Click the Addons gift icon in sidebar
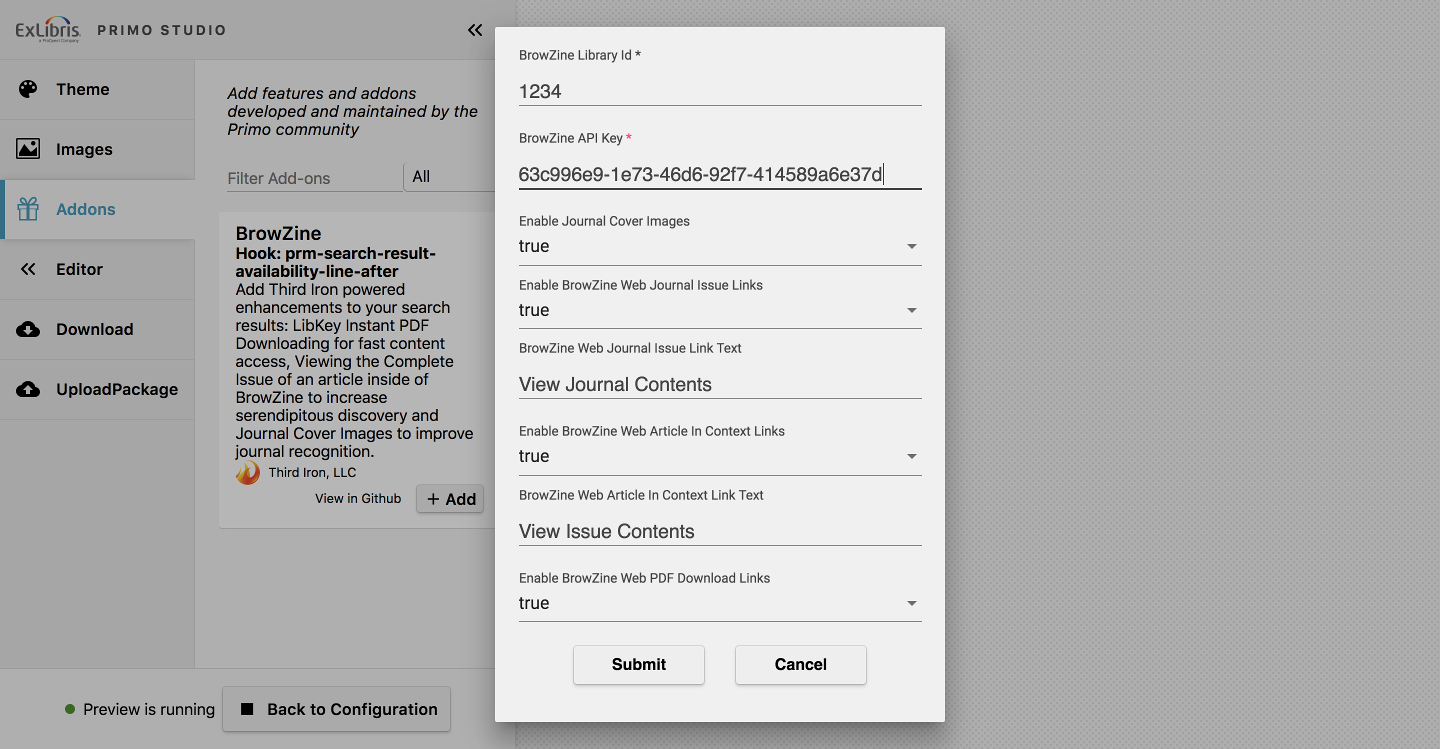 (28, 207)
